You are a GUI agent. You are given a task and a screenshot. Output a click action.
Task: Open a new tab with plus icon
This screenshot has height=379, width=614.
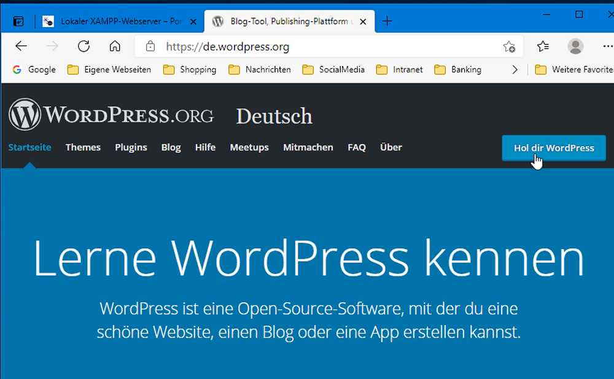click(x=387, y=21)
